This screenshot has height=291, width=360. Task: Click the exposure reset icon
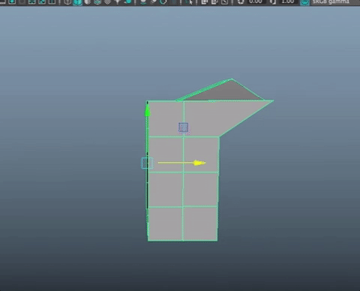241,2
